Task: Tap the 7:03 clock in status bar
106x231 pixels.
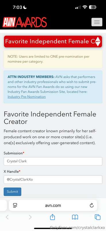Action: tap(17, 7)
